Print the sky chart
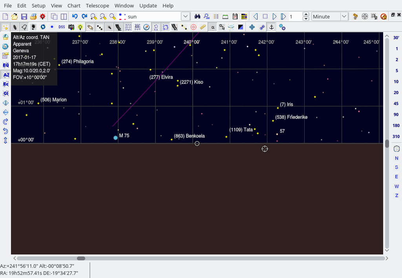The width and height of the screenshot is (402, 278). coord(33,16)
